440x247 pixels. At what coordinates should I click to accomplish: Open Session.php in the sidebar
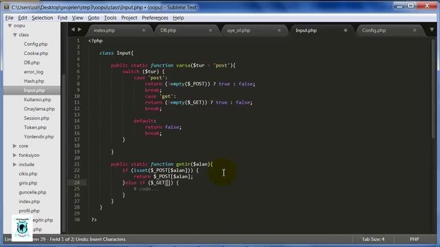[x=36, y=118]
